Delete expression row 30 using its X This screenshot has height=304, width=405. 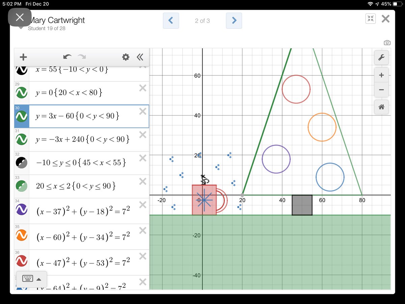pyautogui.click(x=142, y=110)
